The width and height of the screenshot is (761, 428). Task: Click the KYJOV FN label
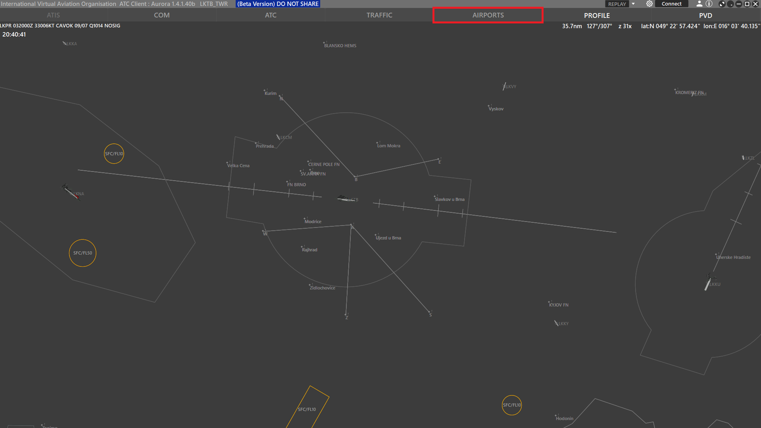[559, 305]
